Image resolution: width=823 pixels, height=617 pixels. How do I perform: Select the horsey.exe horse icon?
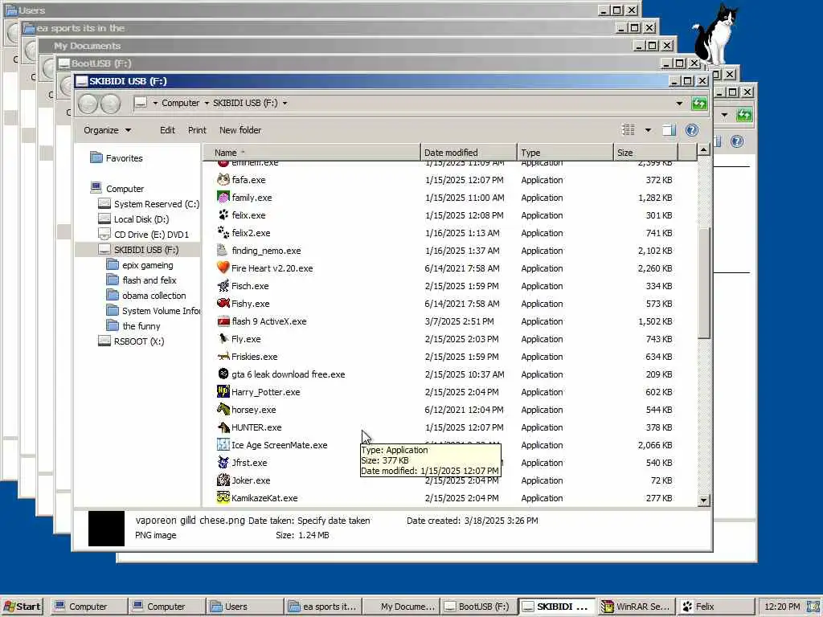click(223, 409)
